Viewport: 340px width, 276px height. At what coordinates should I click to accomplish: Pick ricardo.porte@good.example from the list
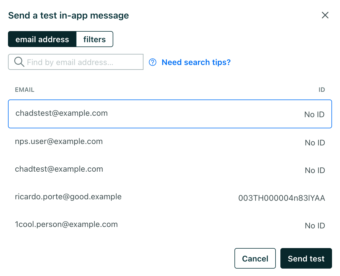[x=68, y=197]
